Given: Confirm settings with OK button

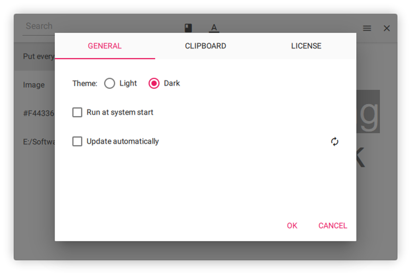Looking at the screenshot, I should pos(292,226).
